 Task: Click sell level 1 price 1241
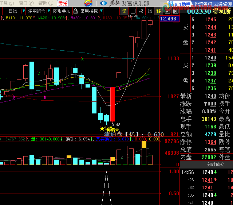pos(210,50)
